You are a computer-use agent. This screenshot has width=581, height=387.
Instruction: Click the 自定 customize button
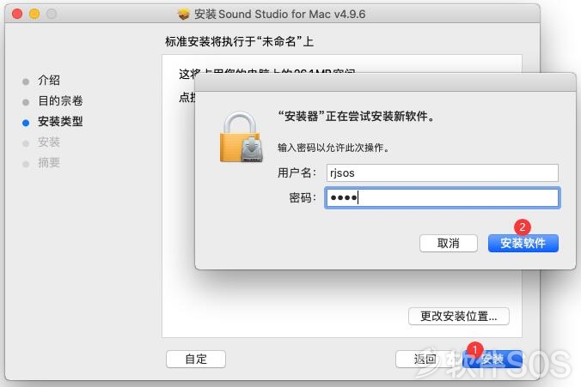196,359
